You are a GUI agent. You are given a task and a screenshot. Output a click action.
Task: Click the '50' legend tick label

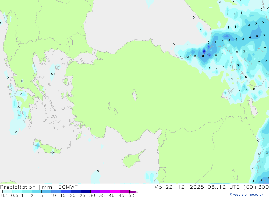pyautogui.click(x=131, y=195)
